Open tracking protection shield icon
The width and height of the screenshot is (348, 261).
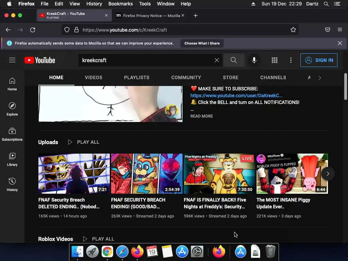67,30
